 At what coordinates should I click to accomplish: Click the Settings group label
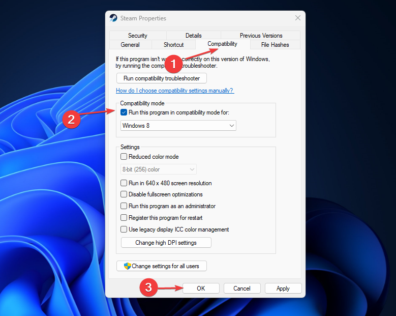click(x=130, y=147)
